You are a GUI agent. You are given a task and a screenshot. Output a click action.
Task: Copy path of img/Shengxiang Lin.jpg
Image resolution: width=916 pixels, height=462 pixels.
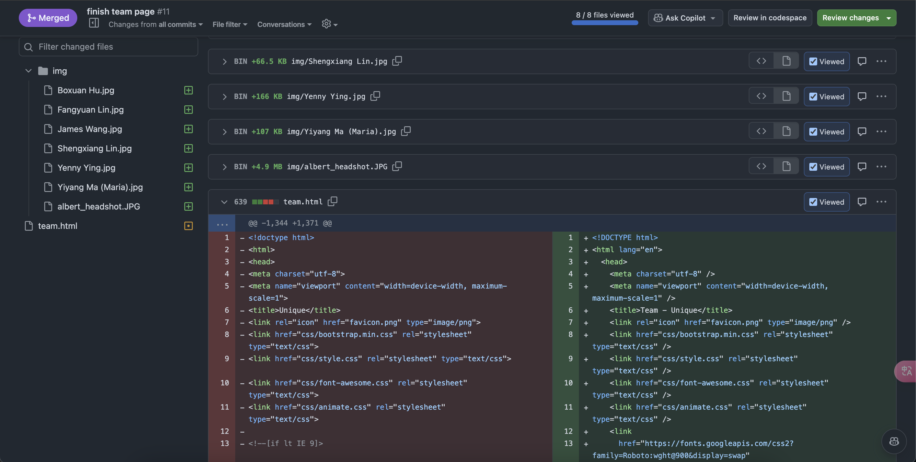[397, 61]
